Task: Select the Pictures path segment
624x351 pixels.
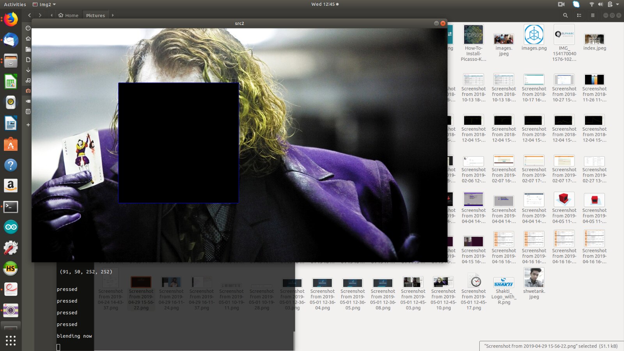Action: [x=95, y=15]
